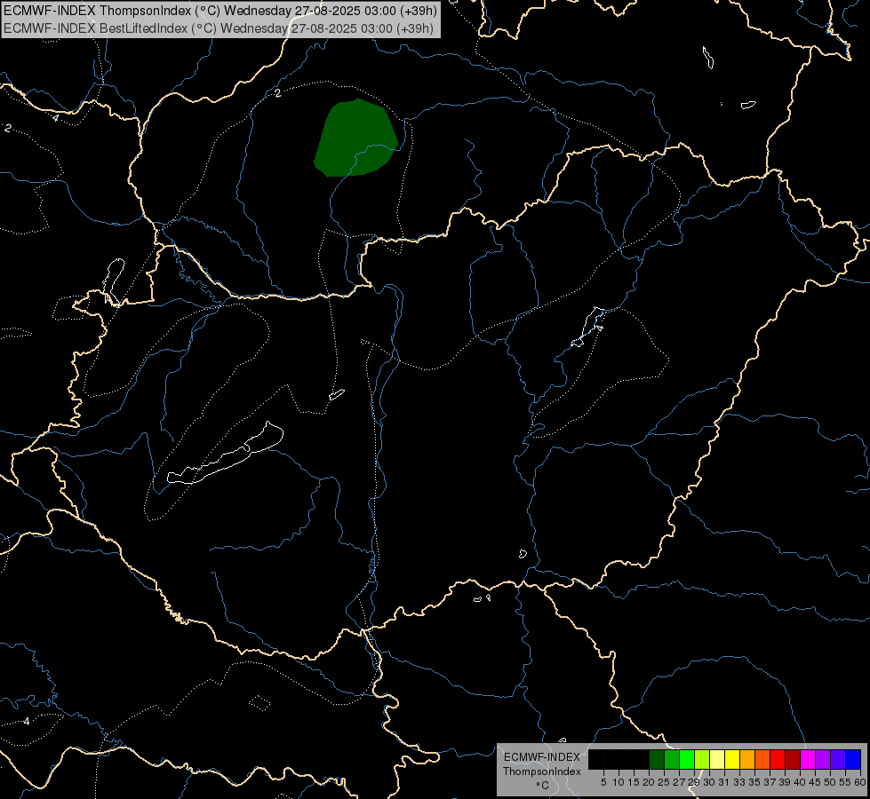
Task: Click the legend title ECMWF-INDEX
Action: click(542, 757)
